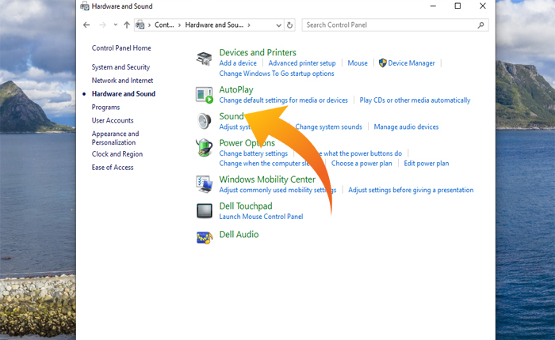Click Manage audio devices link
Image resolution: width=555 pixels, height=340 pixels.
406,127
